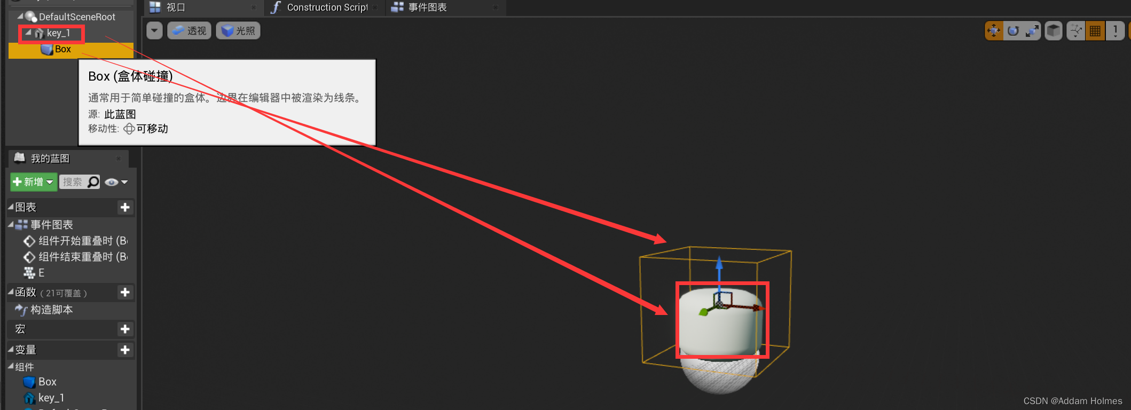Image resolution: width=1131 pixels, height=410 pixels.
Task: Select DefaultSceneRoot in the components tree
Action: 77,17
